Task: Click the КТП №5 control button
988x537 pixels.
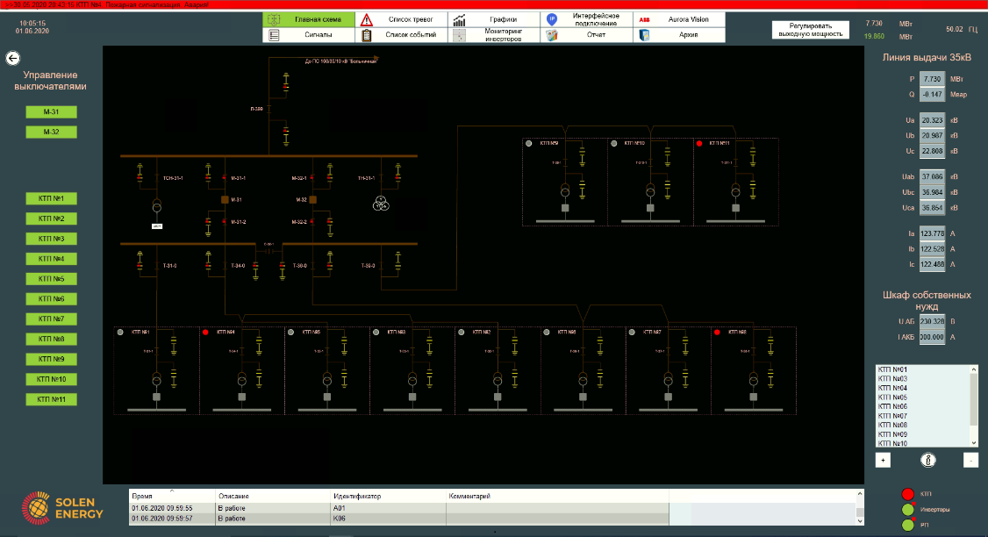Action: [x=51, y=279]
